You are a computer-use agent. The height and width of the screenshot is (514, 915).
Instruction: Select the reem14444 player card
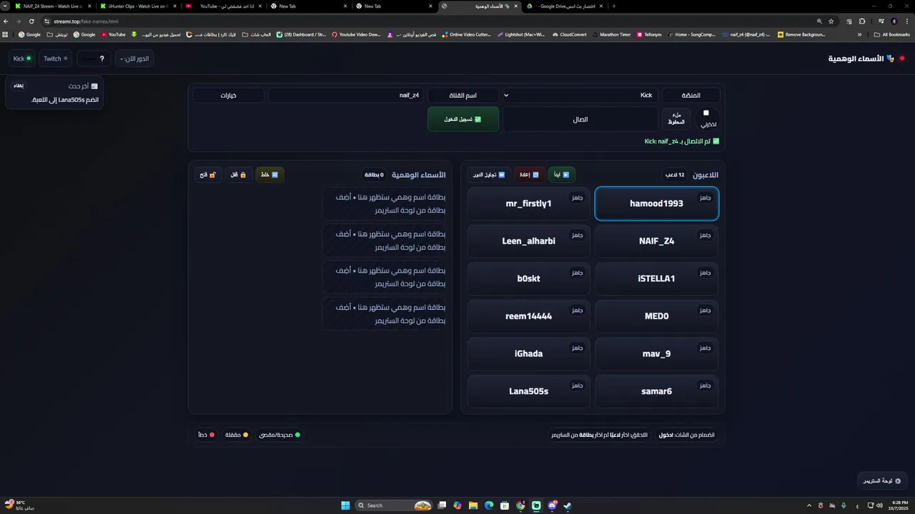tap(528, 316)
